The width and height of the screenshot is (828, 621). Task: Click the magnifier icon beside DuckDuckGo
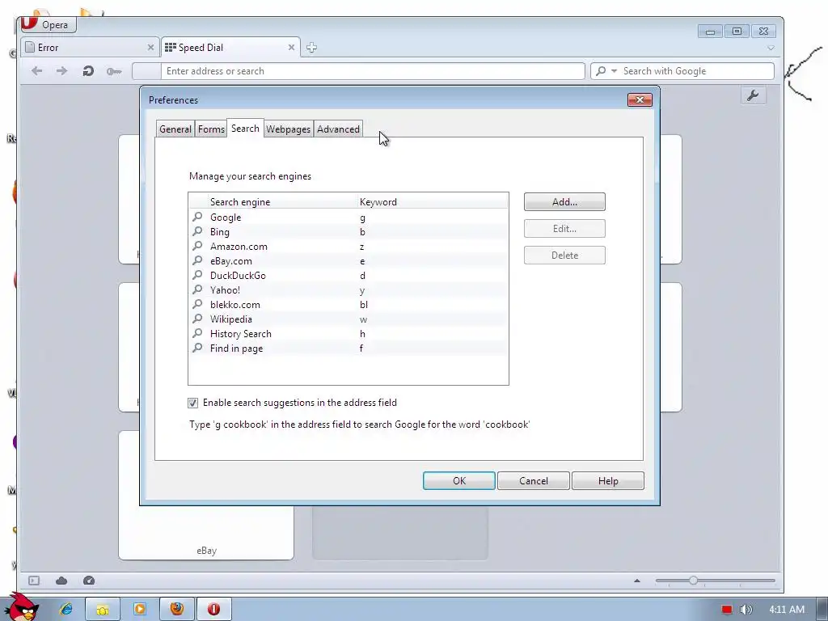[x=197, y=275]
